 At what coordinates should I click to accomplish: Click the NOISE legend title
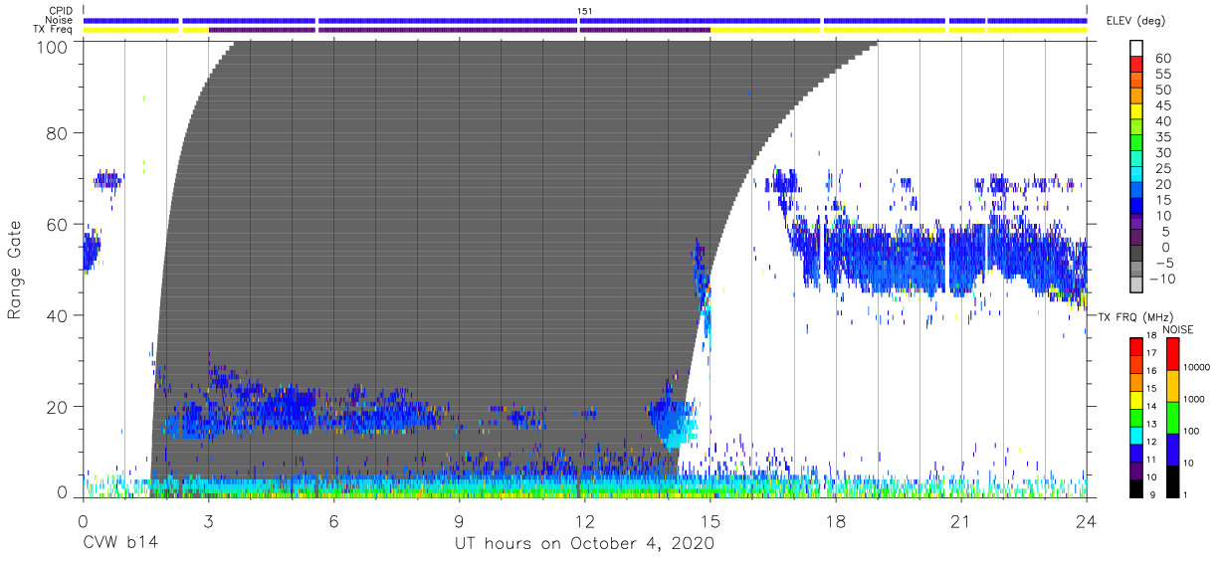1180,329
